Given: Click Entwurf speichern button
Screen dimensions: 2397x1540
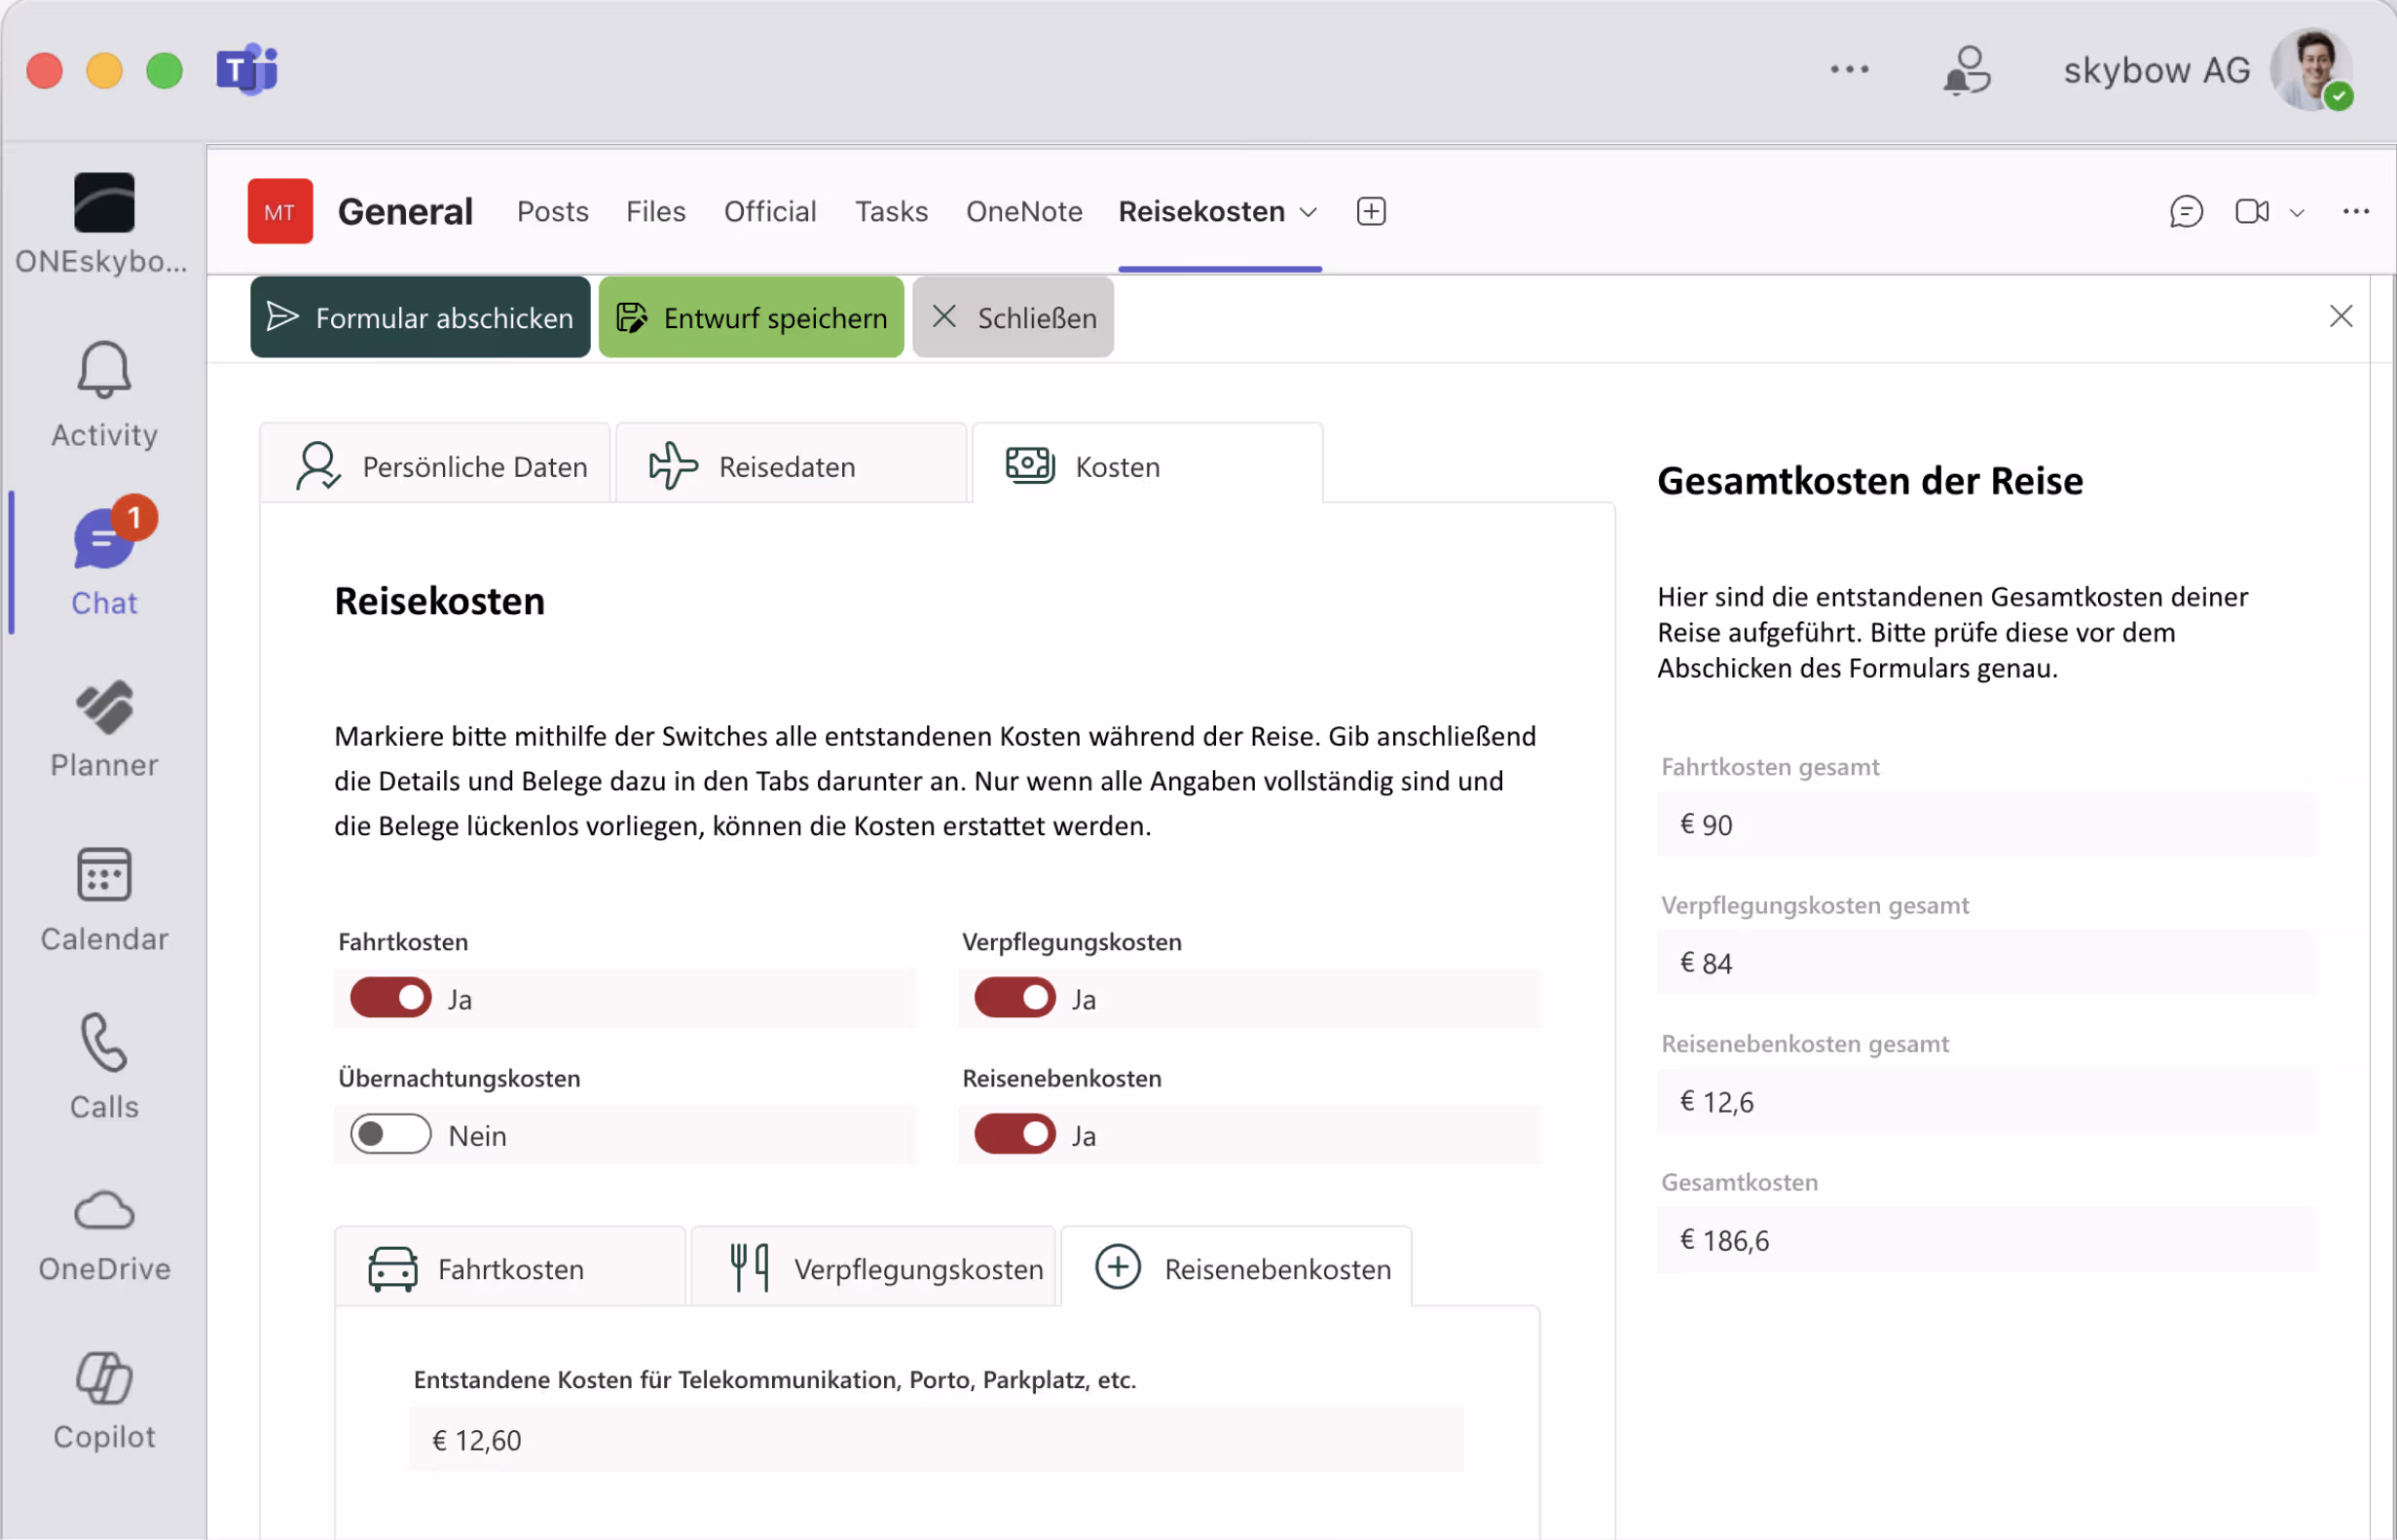Looking at the screenshot, I should [x=751, y=318].
